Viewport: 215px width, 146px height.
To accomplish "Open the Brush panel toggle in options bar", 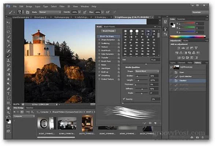I will click(27, 12).
